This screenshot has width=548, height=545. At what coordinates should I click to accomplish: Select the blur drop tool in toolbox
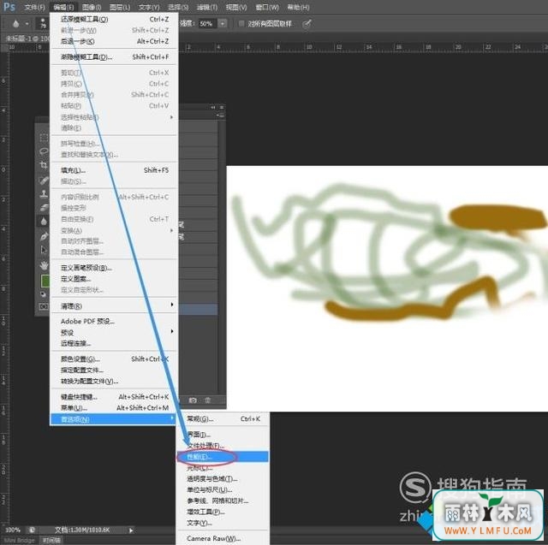[x=44, y=221]
